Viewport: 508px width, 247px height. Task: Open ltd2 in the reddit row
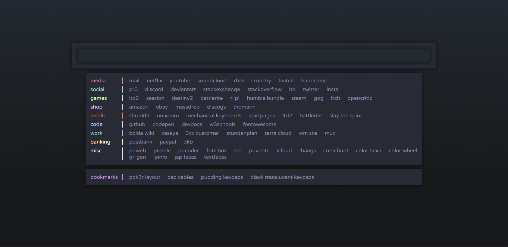tap(287, 116)
